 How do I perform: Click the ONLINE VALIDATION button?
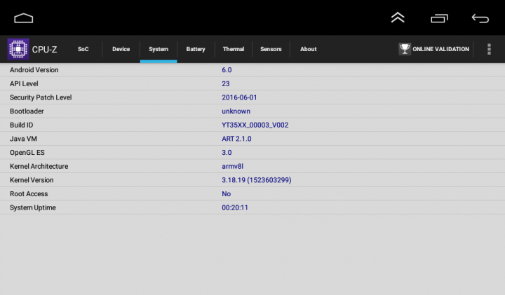point(434,49)
